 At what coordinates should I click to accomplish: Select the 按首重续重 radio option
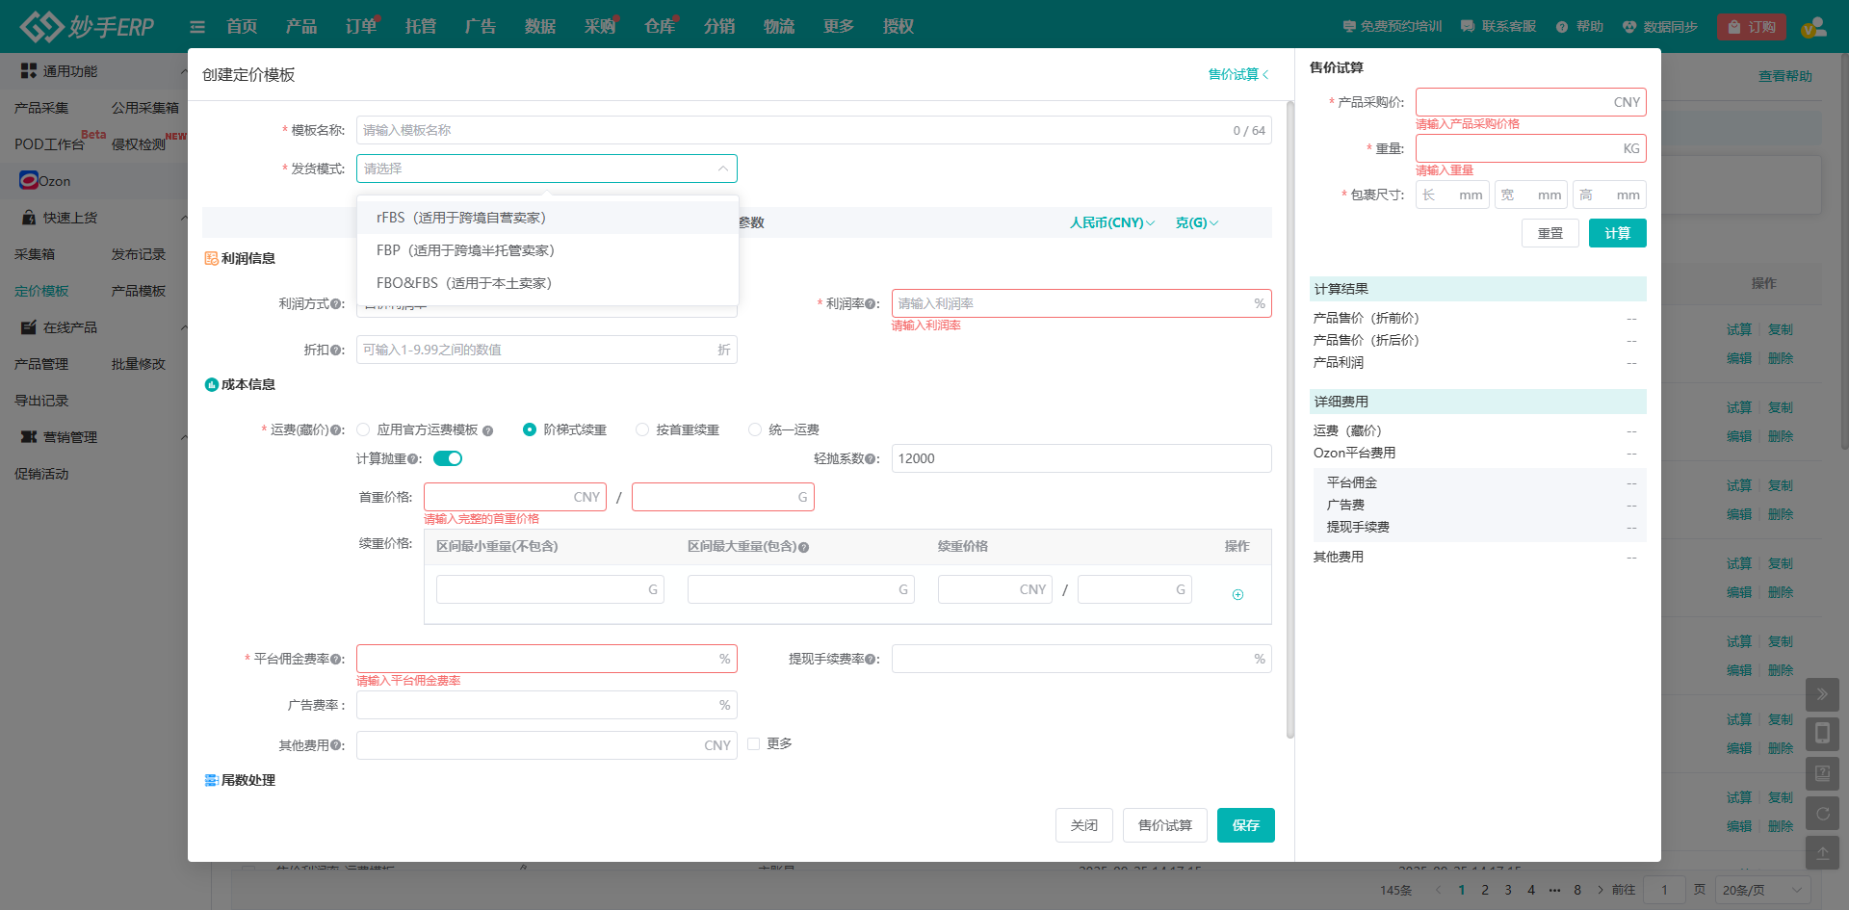click(x=642, y=429)
